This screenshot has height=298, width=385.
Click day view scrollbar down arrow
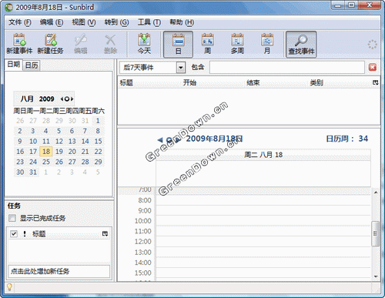click(376, 276)
